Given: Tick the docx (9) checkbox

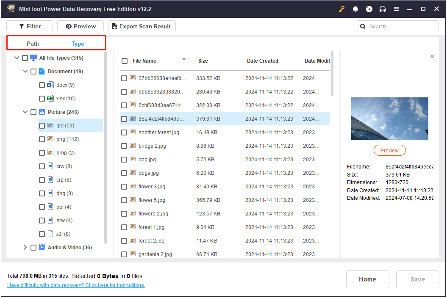Looking at the screenshot, I should (42, 85).
